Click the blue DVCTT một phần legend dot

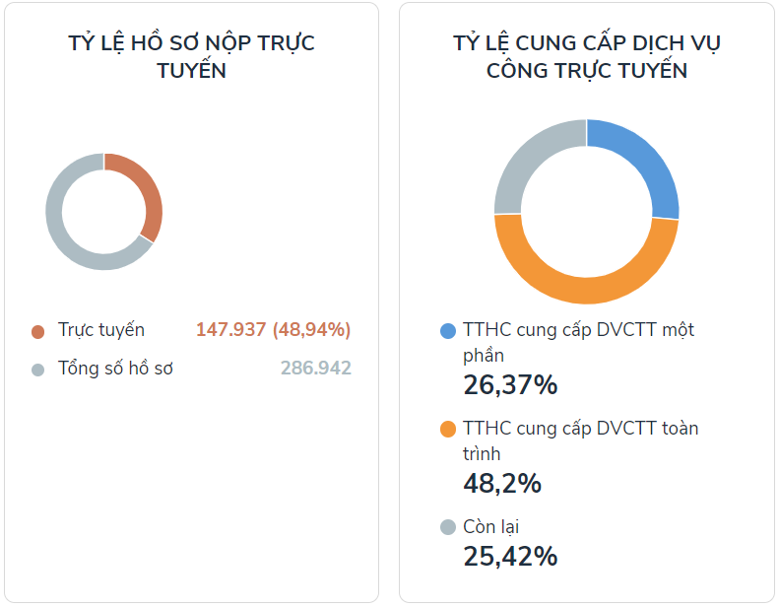point(448,331)
